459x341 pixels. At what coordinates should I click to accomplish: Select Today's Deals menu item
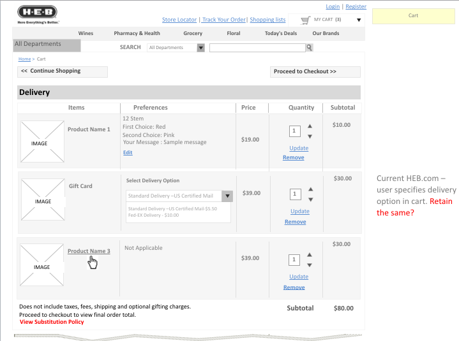click(281, 33)
